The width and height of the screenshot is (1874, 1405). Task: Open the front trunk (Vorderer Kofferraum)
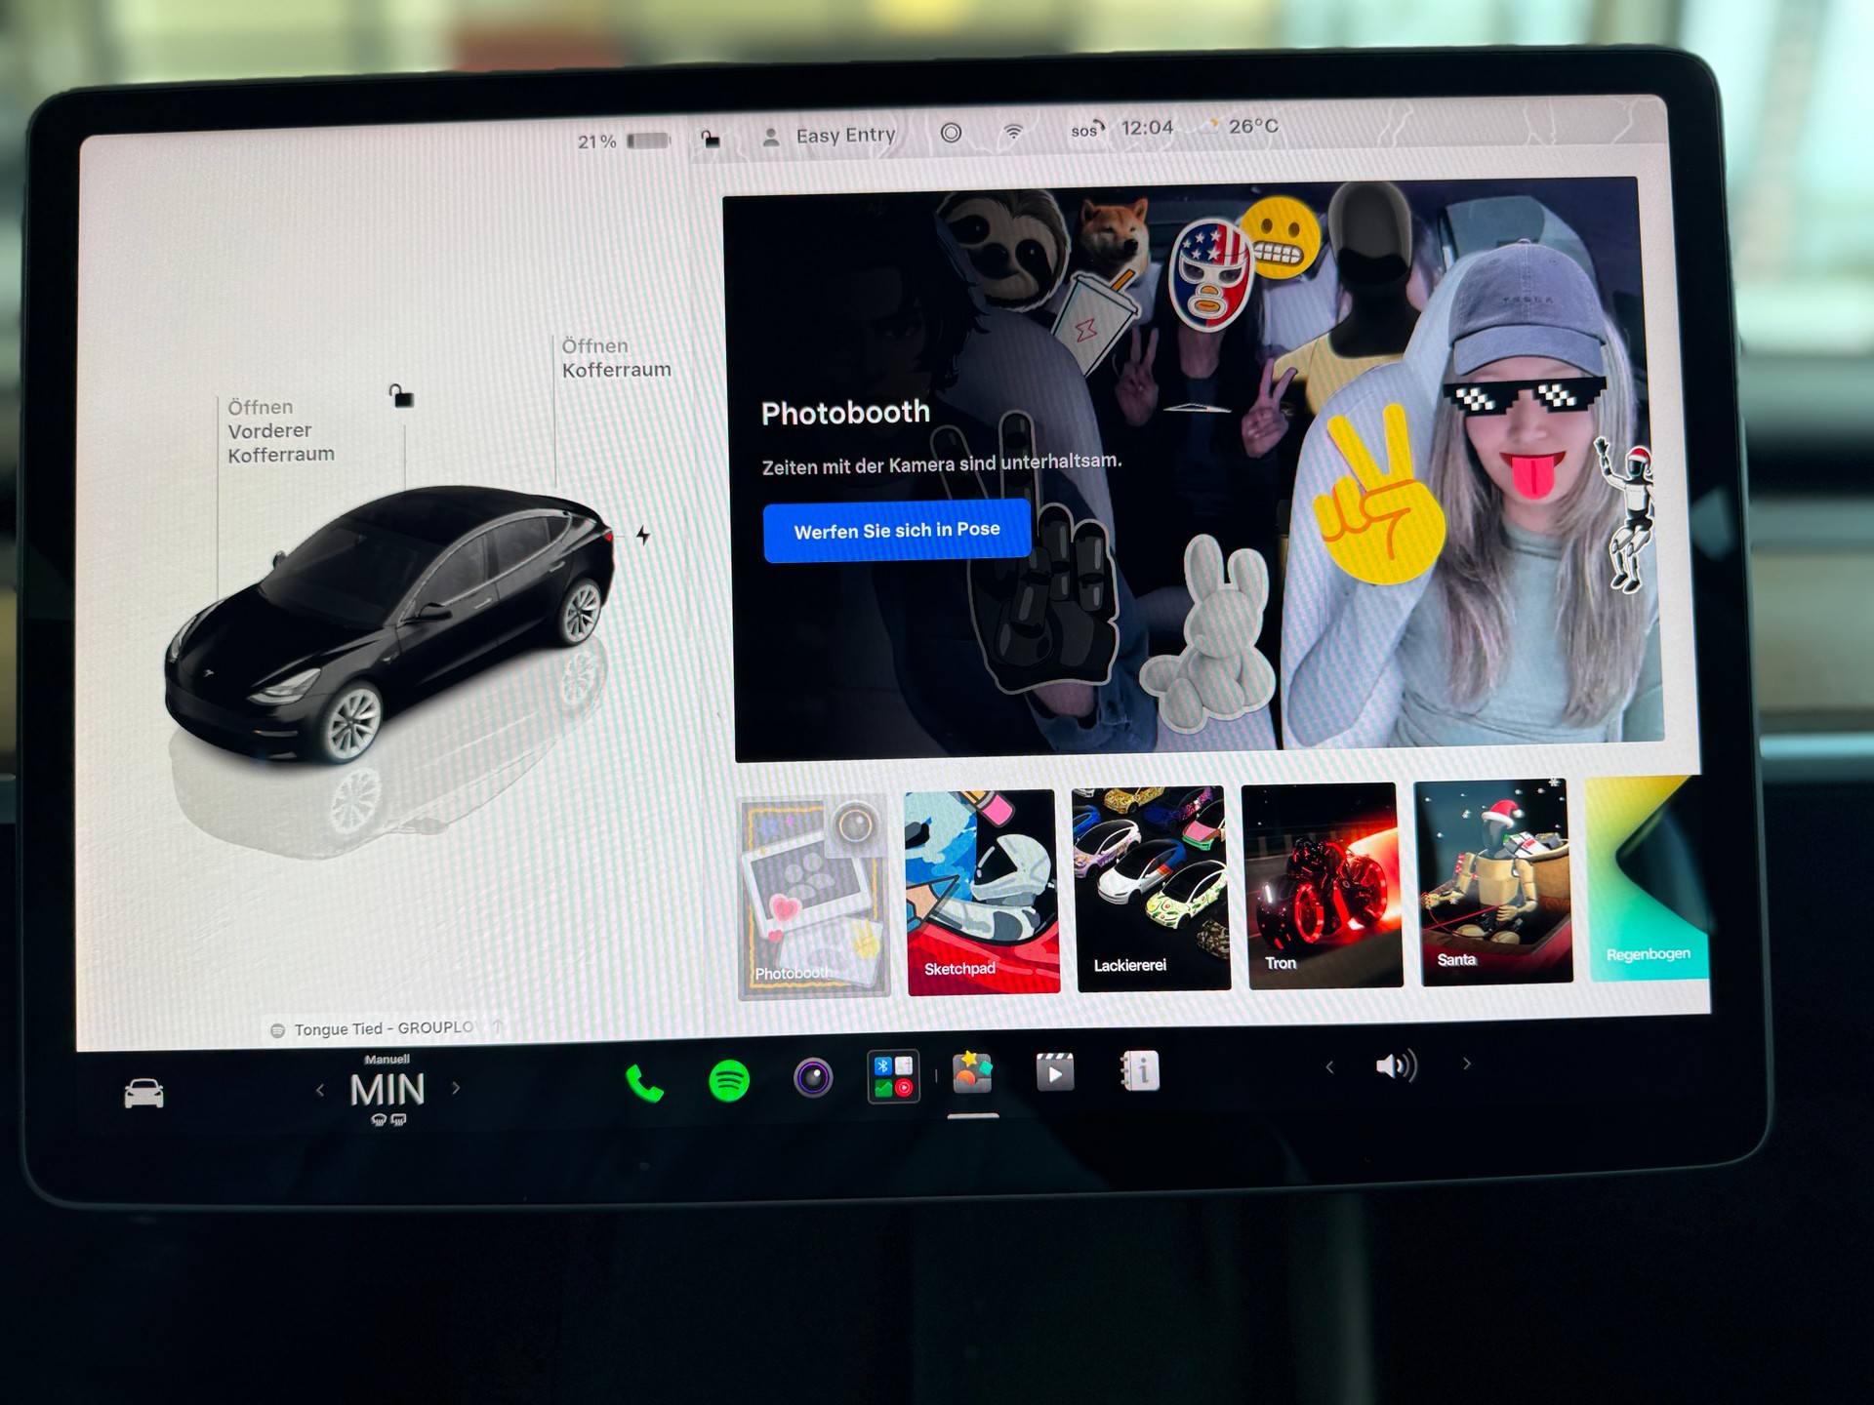tap(280, 430)
